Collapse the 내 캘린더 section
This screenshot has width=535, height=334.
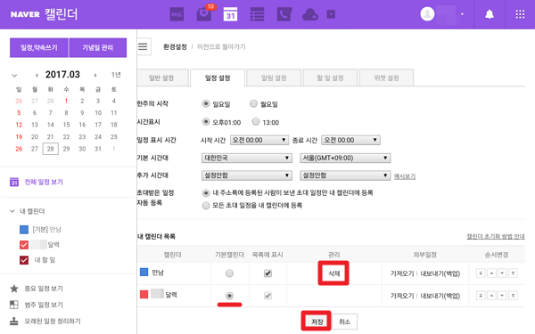pos(12,211)
